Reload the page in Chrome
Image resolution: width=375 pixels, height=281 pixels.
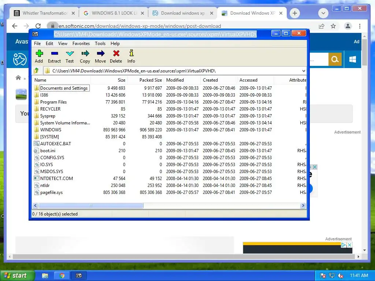coord(38,26)
